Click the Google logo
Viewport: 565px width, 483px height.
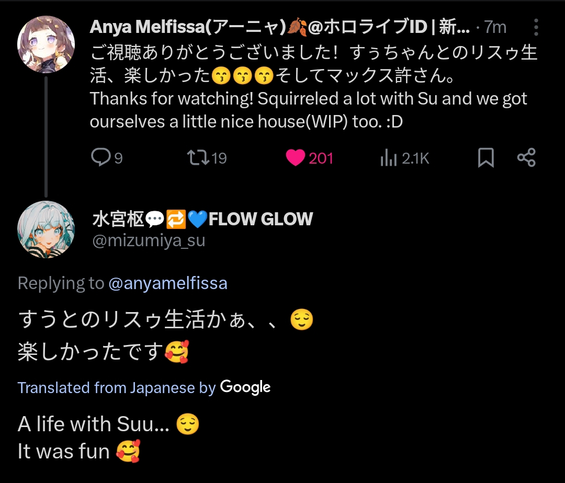(245, 387)
